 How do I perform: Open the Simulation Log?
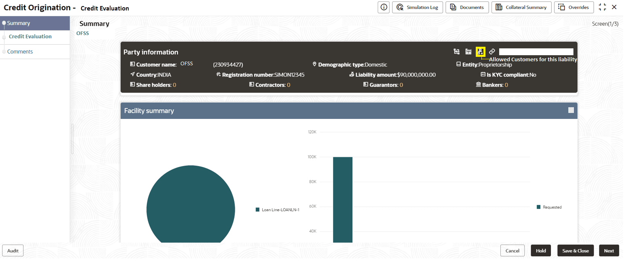[418, 7]
